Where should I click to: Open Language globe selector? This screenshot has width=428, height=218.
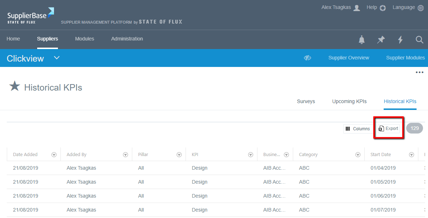coord(420,8)
